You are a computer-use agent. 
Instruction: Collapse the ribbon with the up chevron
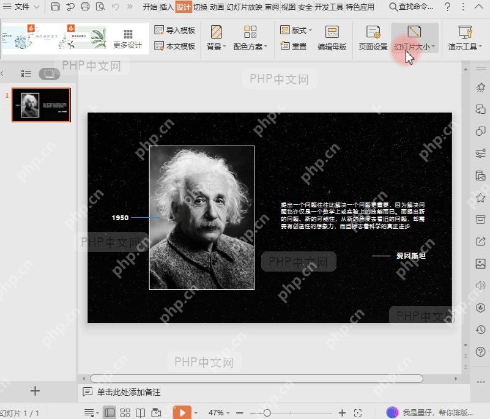pyautogui.click(x=478, y=6)
